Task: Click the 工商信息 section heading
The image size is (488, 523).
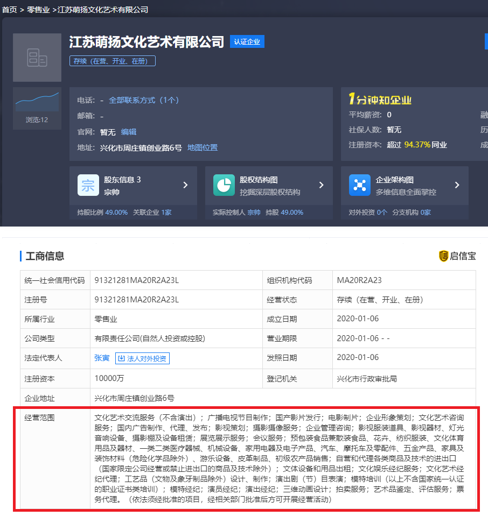Action: [x=45, y=256]
